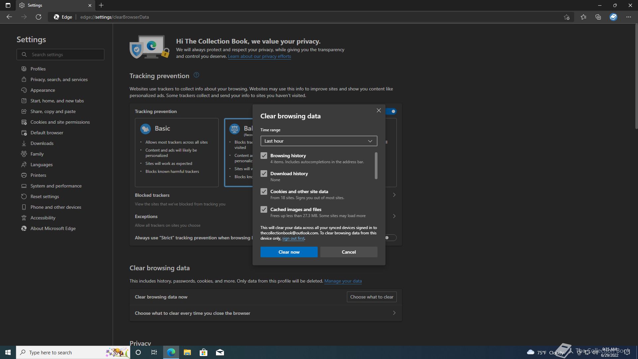Click the Windows taskbar search box
The image size is (638, 359).
click(x=73, y=352)
